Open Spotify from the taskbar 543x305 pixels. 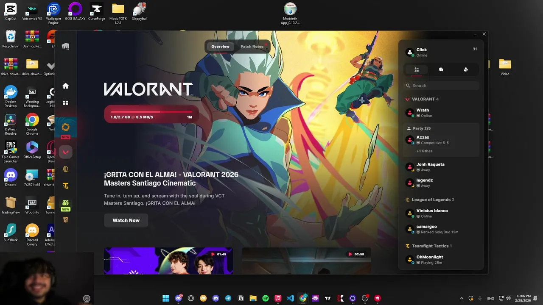(266, 298)
